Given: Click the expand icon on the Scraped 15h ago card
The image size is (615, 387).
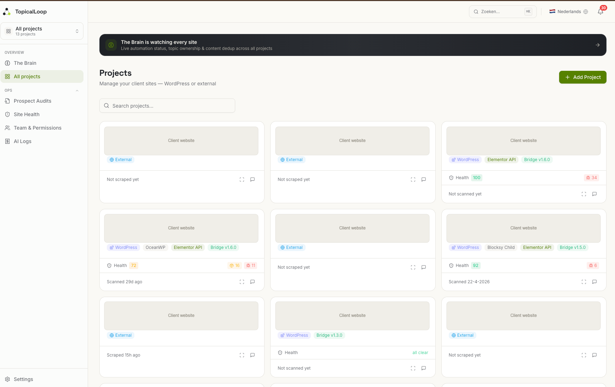Looking at the screenshot, I should click(x=242, y=355).
